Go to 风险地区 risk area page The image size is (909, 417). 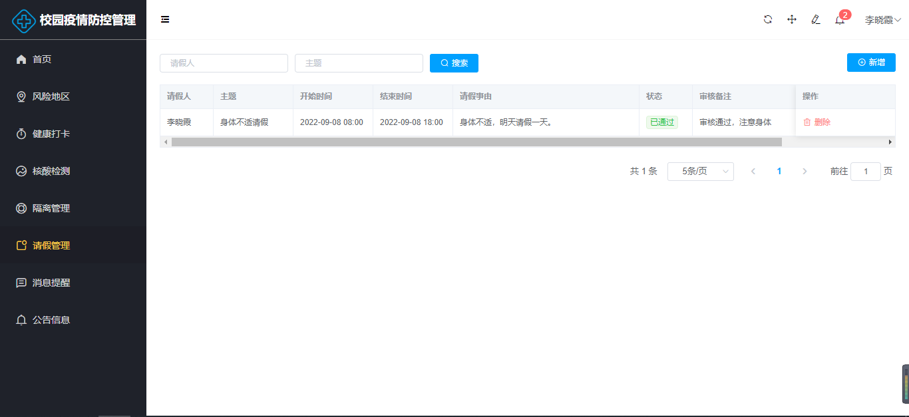tap(51, 96)
